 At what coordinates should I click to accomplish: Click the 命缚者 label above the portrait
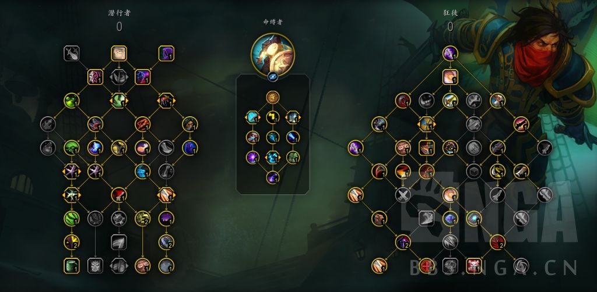[x=273, y=22]
